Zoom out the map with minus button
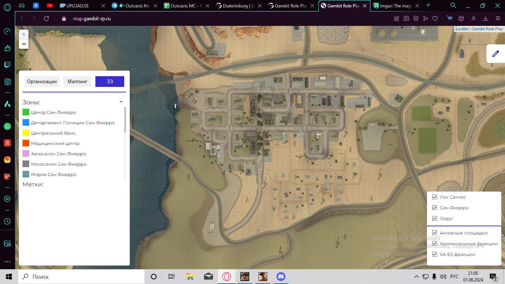This screenshot has height=284, width=505. point(24,44)
